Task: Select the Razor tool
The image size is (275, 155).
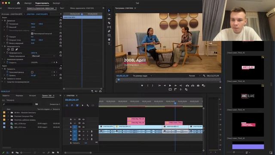Action: pos(109,23)
